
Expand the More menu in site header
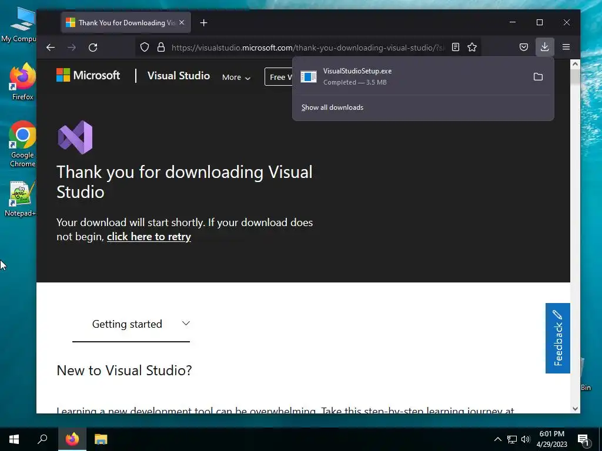tap(236, 77)
